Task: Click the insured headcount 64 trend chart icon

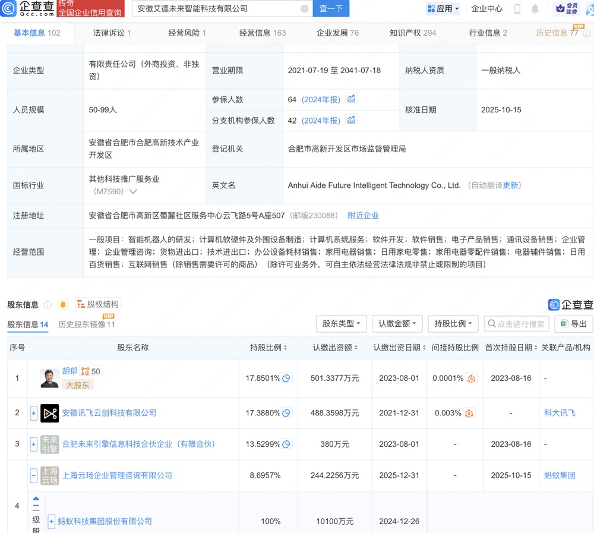Action: click(x=351, y=99)
